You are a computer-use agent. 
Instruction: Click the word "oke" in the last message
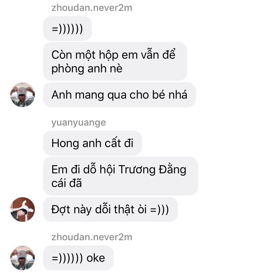pos(96,258)
